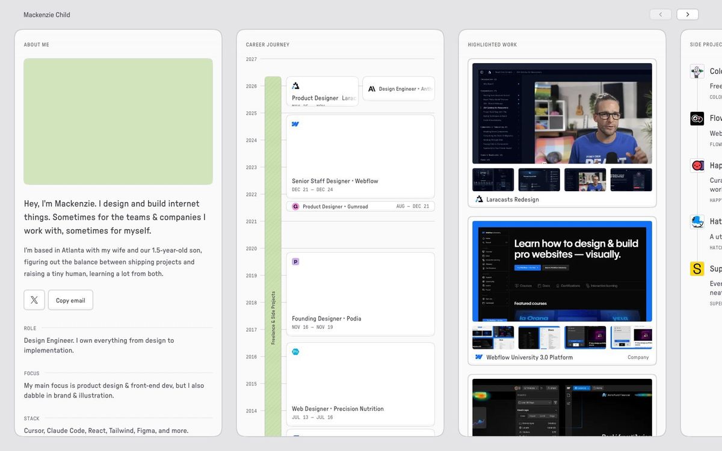Click the 2015 year marker on the timeline
The height and width of the screenshot is (451, 722).
(x=251, y=384)
